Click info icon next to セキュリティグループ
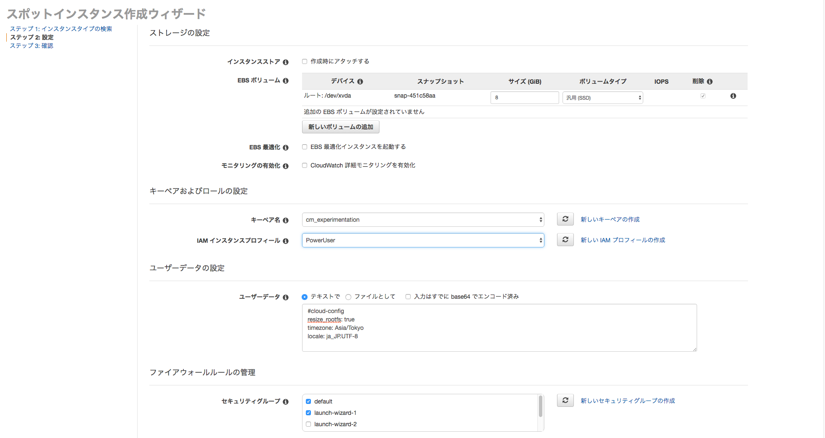 (286, 401)
